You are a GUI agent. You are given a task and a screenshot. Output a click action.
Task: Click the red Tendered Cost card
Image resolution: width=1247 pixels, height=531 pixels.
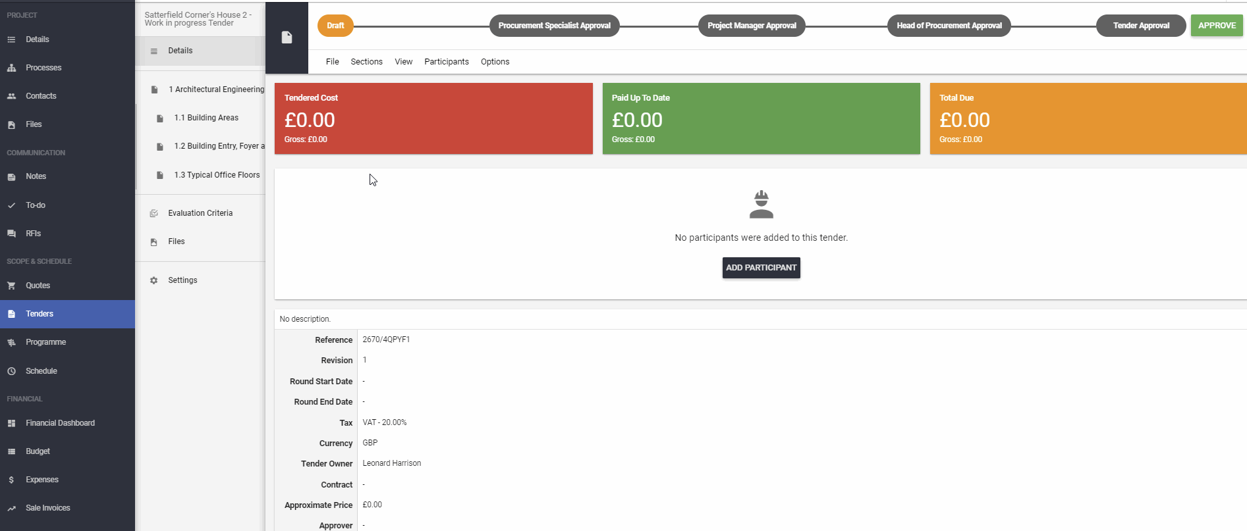433,118
